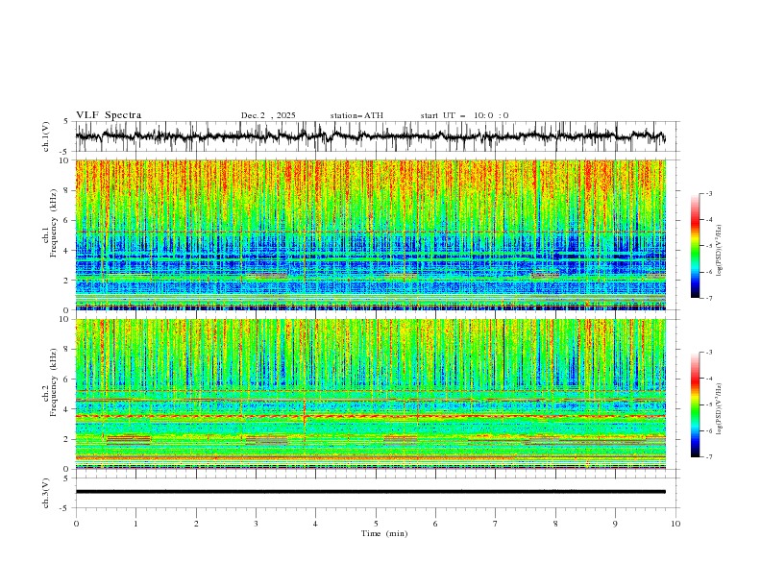Click the time axis tick label '2'
Image resolution: width=761 pixels, height=588 pixels.
(x=196, y=524)
